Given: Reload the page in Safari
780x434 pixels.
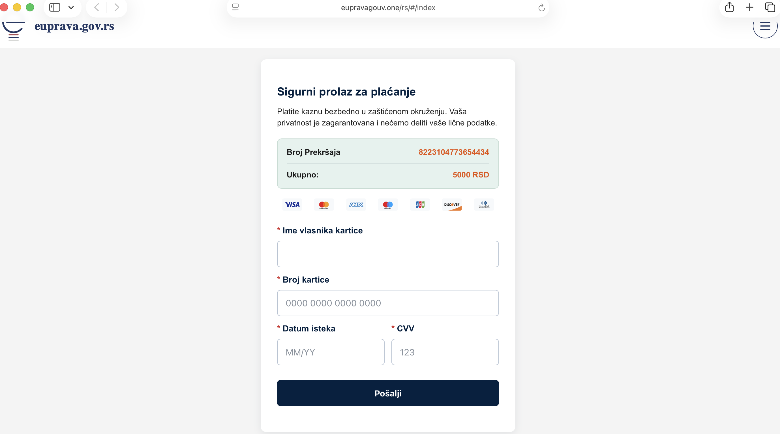Looking at the screenshot, I should (541, 8).
